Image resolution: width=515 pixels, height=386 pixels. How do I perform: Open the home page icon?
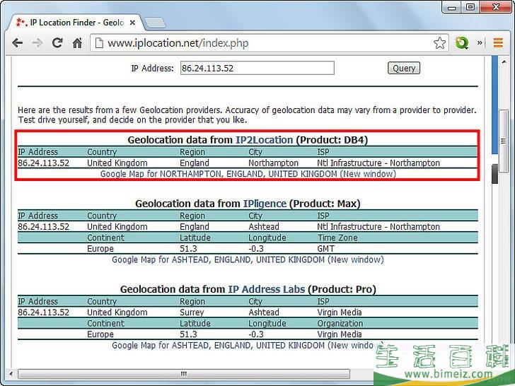coord(77,42)
